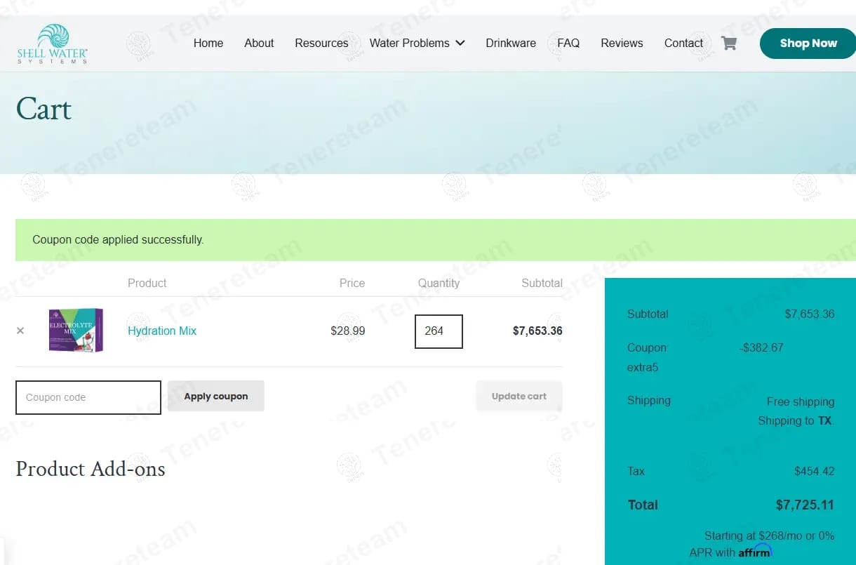
Task: Select the total amount $7,725.11
Action: point(805,505)
